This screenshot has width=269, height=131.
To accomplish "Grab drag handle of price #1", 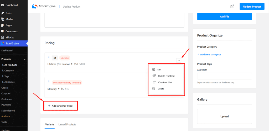I will (49, 57).
